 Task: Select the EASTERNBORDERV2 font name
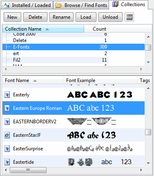35,122
